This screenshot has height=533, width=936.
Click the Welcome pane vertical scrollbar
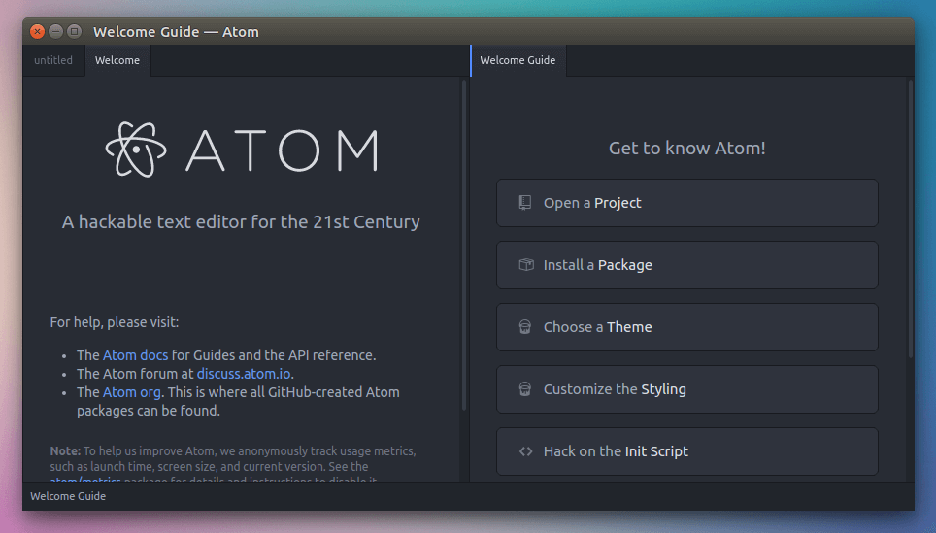click(464, 243)
